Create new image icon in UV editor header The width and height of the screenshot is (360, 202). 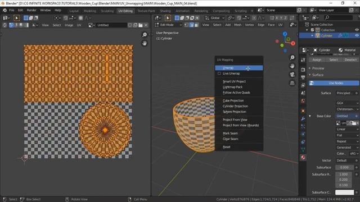[135, 25]
